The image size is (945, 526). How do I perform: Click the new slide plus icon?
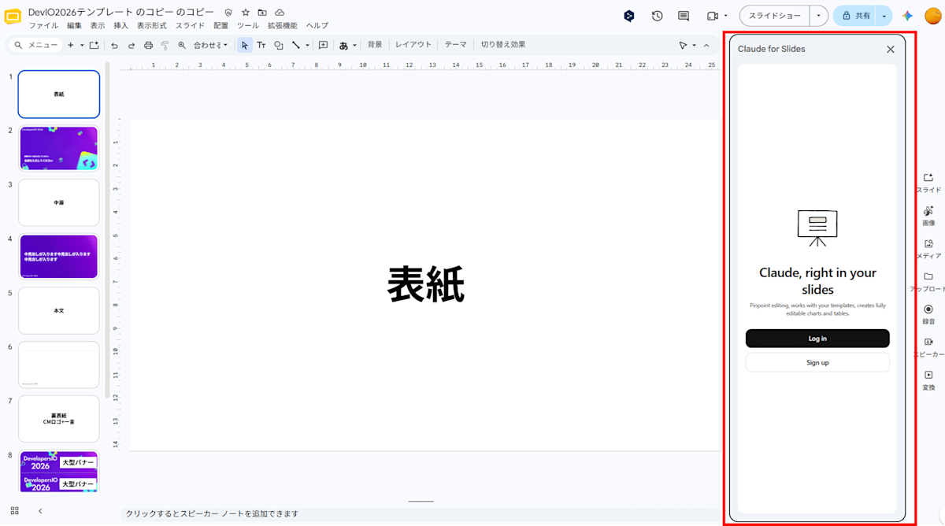(71, 46)
